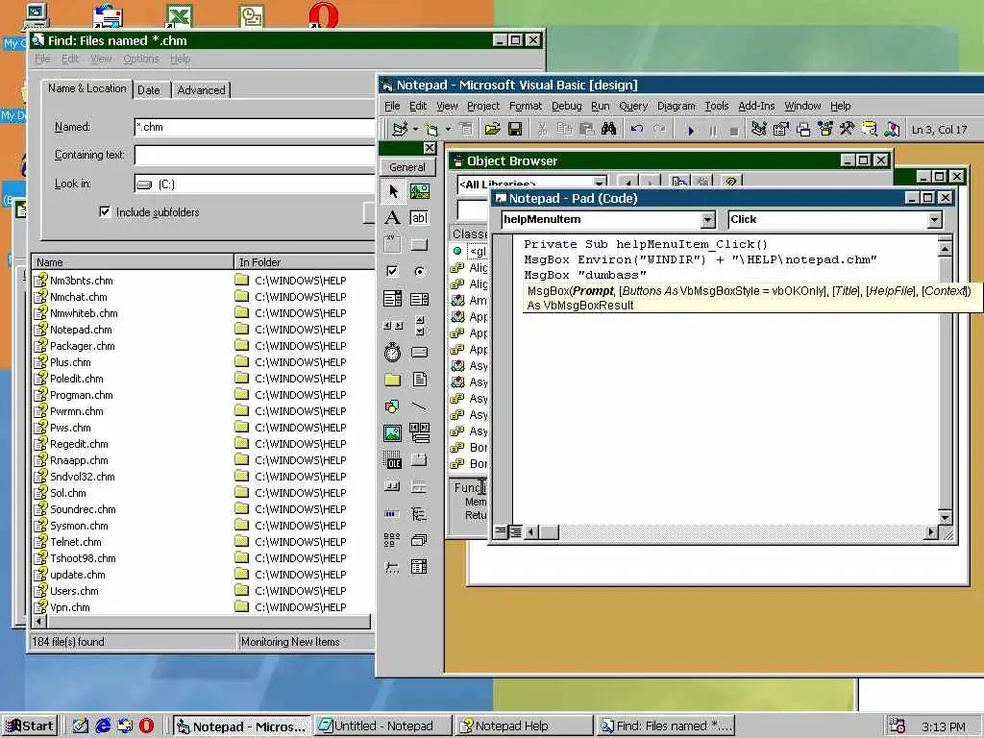Select the ListBox control tool
The image size is (984, 738).
coord(419,299)
